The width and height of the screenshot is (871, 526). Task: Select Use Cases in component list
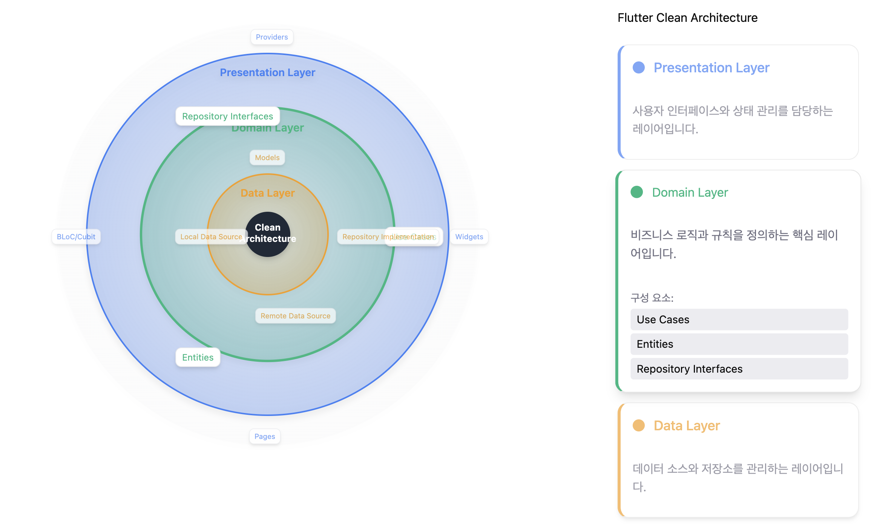pyautogui.click(x=739, y=320)
